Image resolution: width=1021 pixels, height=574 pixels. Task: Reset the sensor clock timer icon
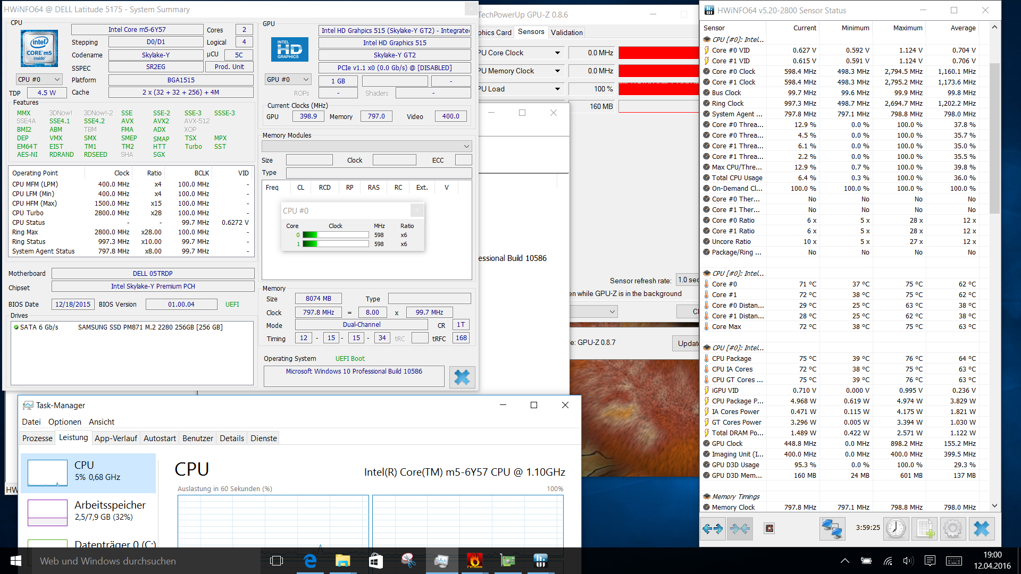896,528
